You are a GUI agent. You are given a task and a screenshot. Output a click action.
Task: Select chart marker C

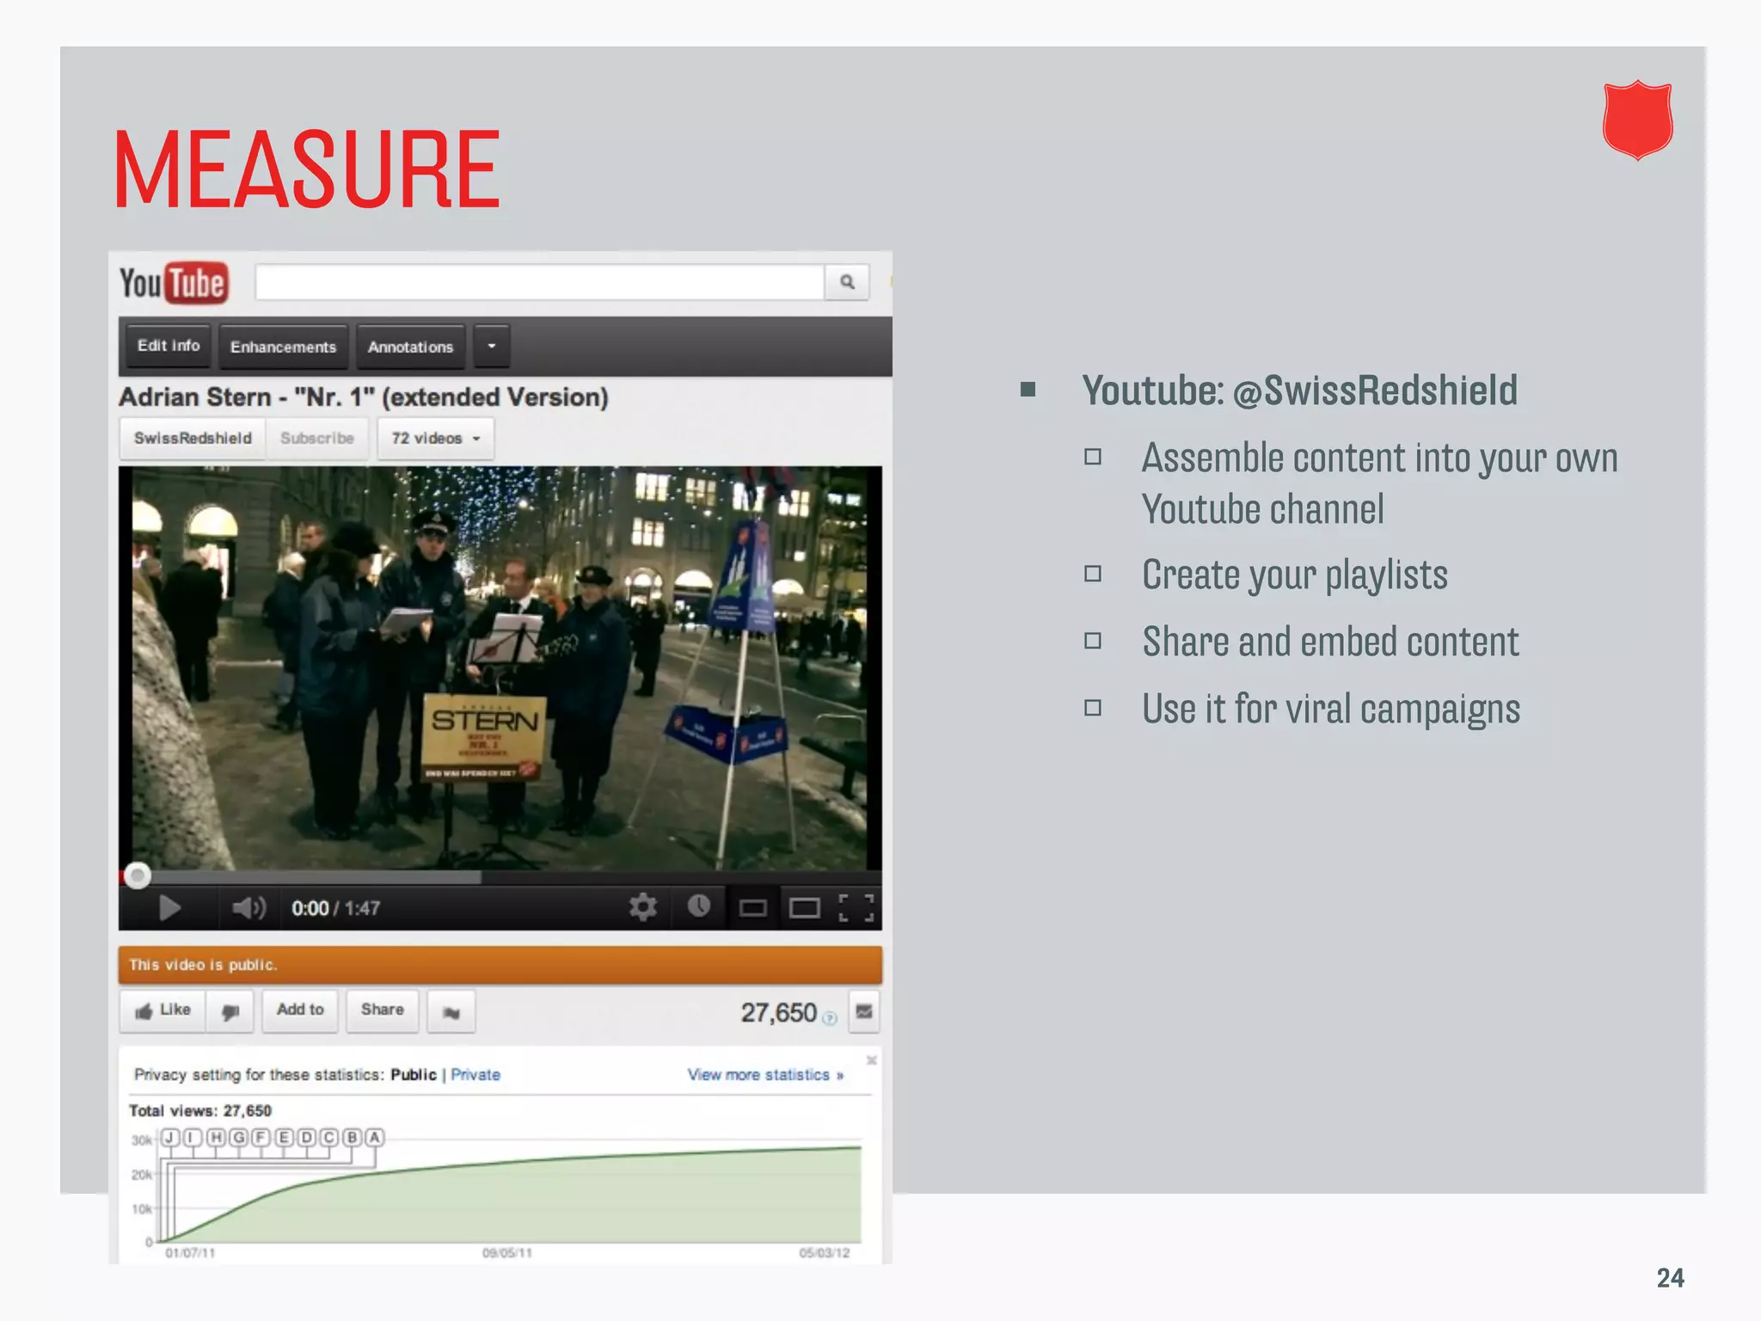(x=328, y=1138)
